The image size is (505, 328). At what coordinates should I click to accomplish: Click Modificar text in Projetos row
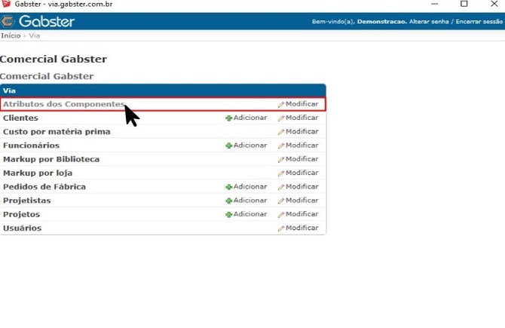302,214
